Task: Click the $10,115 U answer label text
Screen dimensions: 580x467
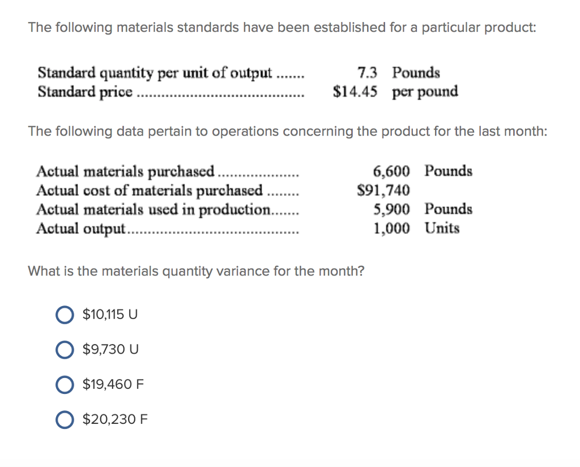Action: (109, 314)
